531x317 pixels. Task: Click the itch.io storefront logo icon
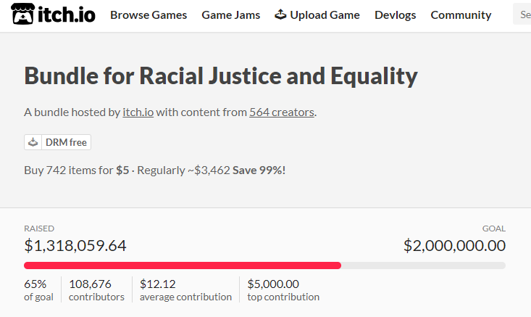click(x=22, y=14)
